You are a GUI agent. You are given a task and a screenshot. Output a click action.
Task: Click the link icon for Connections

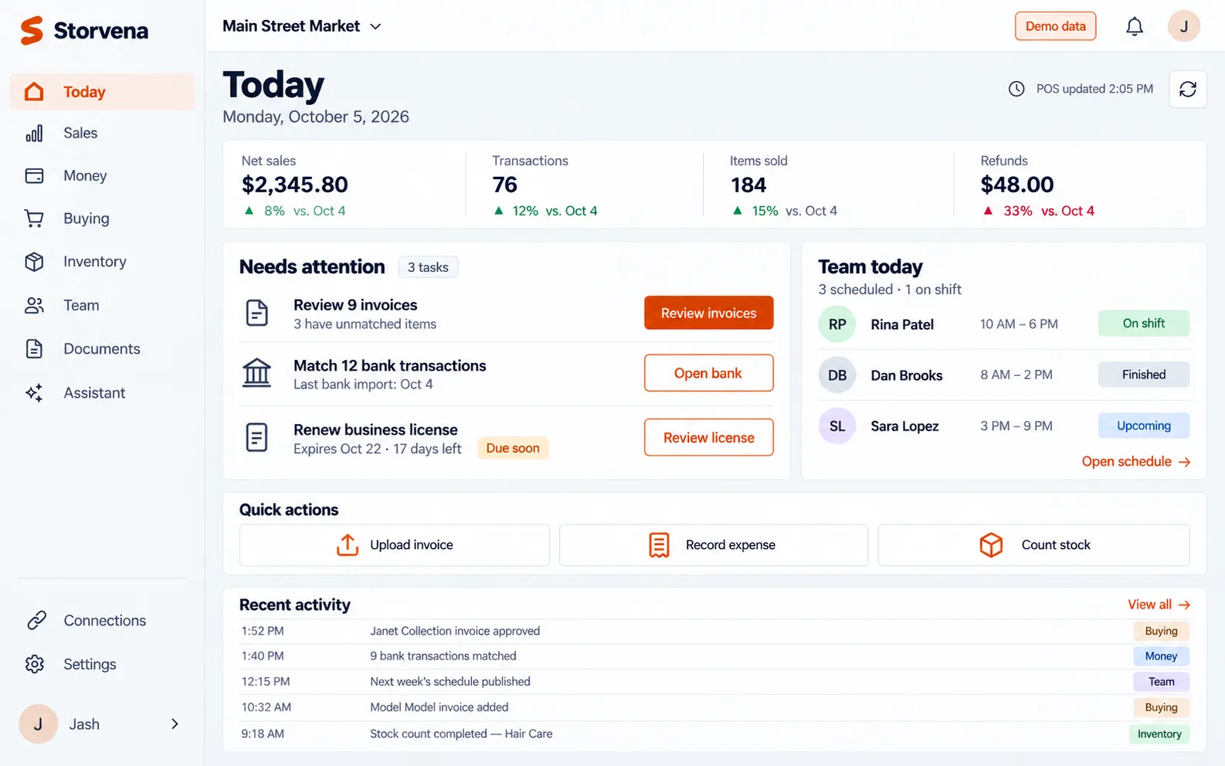pyautogui.click(x=36, y=620)
